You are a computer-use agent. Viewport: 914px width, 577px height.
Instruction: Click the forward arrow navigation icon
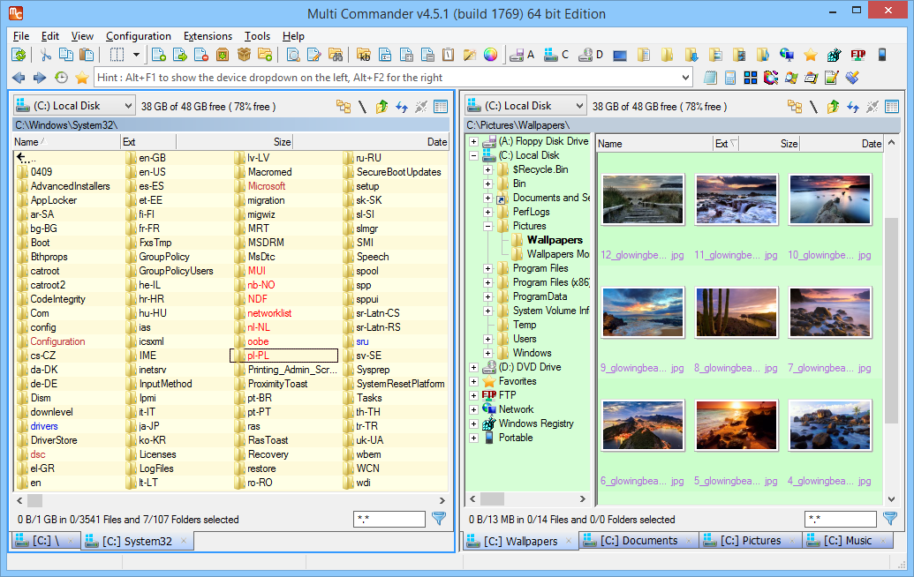coord(40,78)
